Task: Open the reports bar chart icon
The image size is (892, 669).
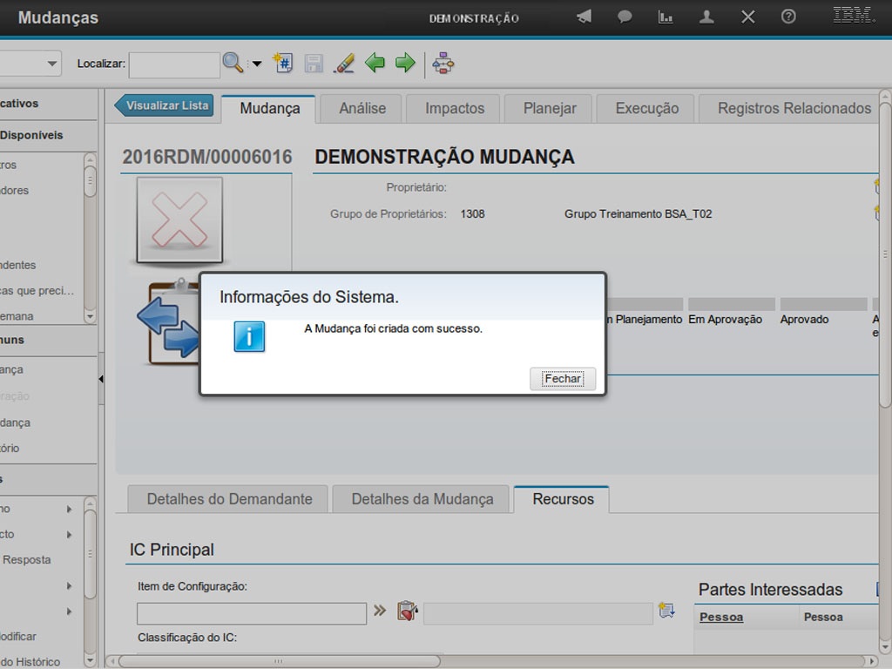Action: [666, 17]
